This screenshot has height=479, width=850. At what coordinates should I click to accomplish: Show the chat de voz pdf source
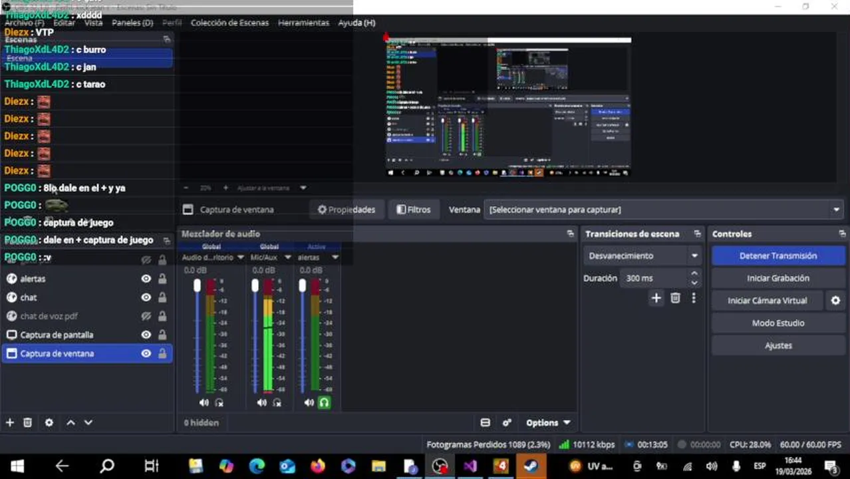click(146, 316)
